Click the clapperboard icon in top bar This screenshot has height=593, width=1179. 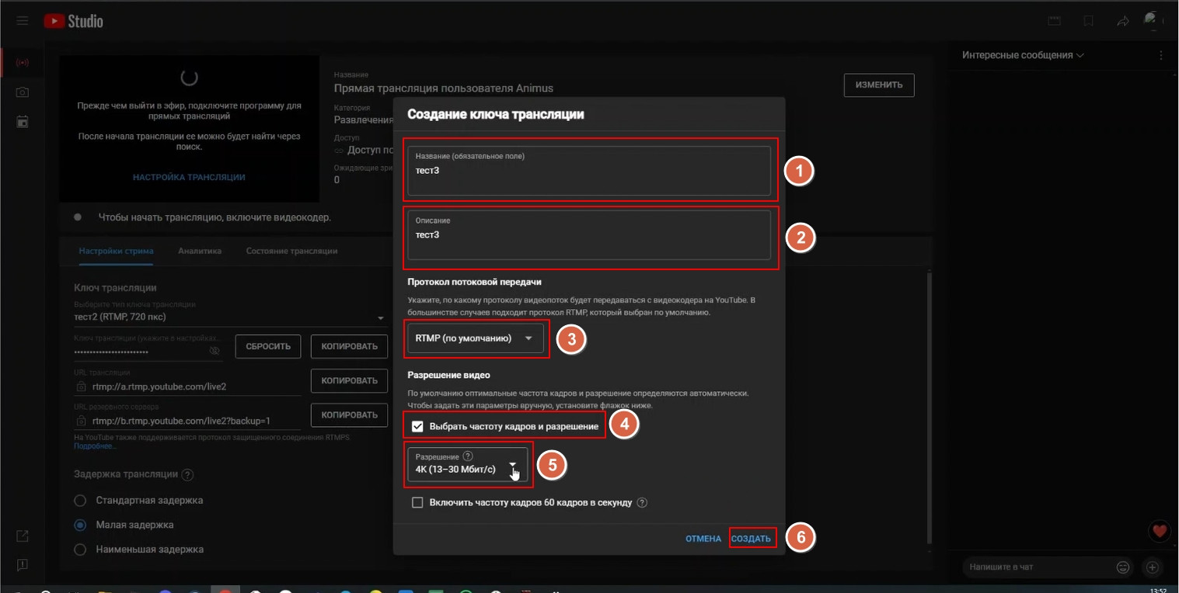pos(1055,21)
